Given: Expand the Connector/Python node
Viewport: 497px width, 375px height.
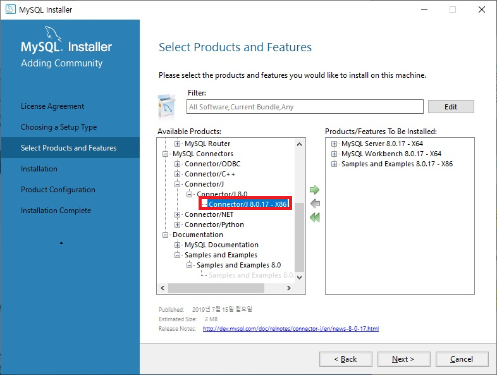Looking at the screenshot, I should (x=177, y=224).
